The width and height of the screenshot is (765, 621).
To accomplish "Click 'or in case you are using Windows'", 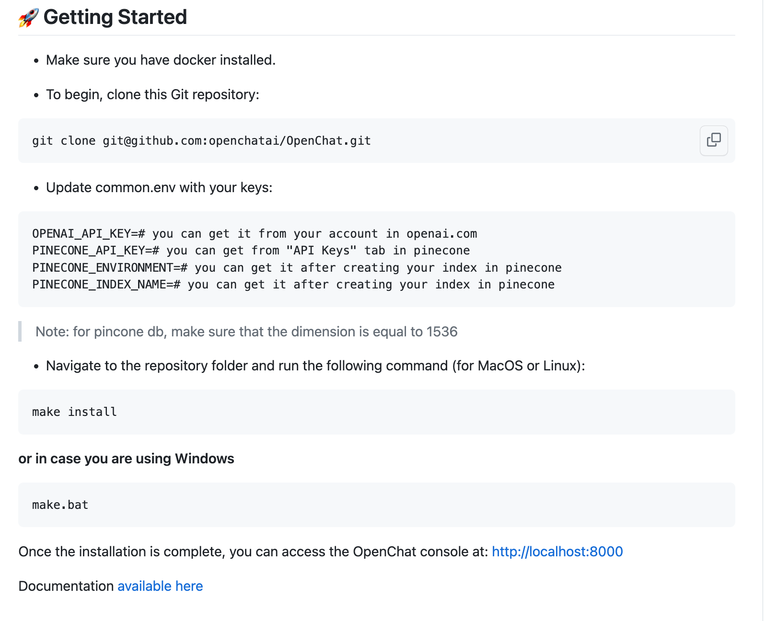I will pyautogui.click(x=126, y=459).
